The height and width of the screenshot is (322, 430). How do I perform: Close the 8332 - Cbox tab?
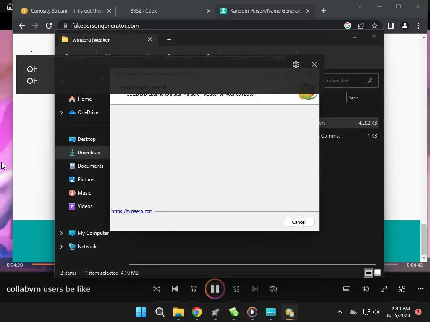coord(209,11)
